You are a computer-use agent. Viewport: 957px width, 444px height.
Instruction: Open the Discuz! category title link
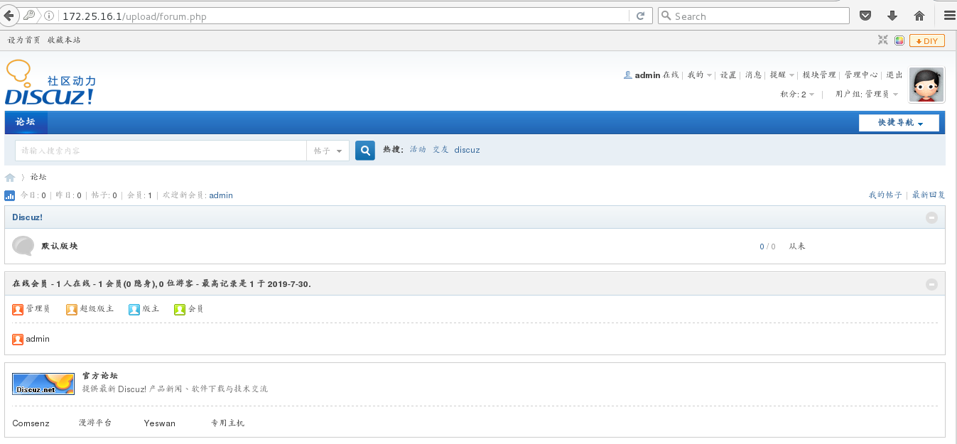click(x=27, y=217)
